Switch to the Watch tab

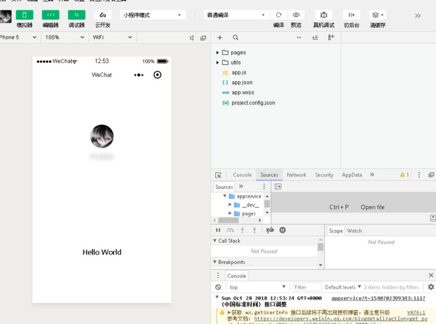click(x=354, y=231)
